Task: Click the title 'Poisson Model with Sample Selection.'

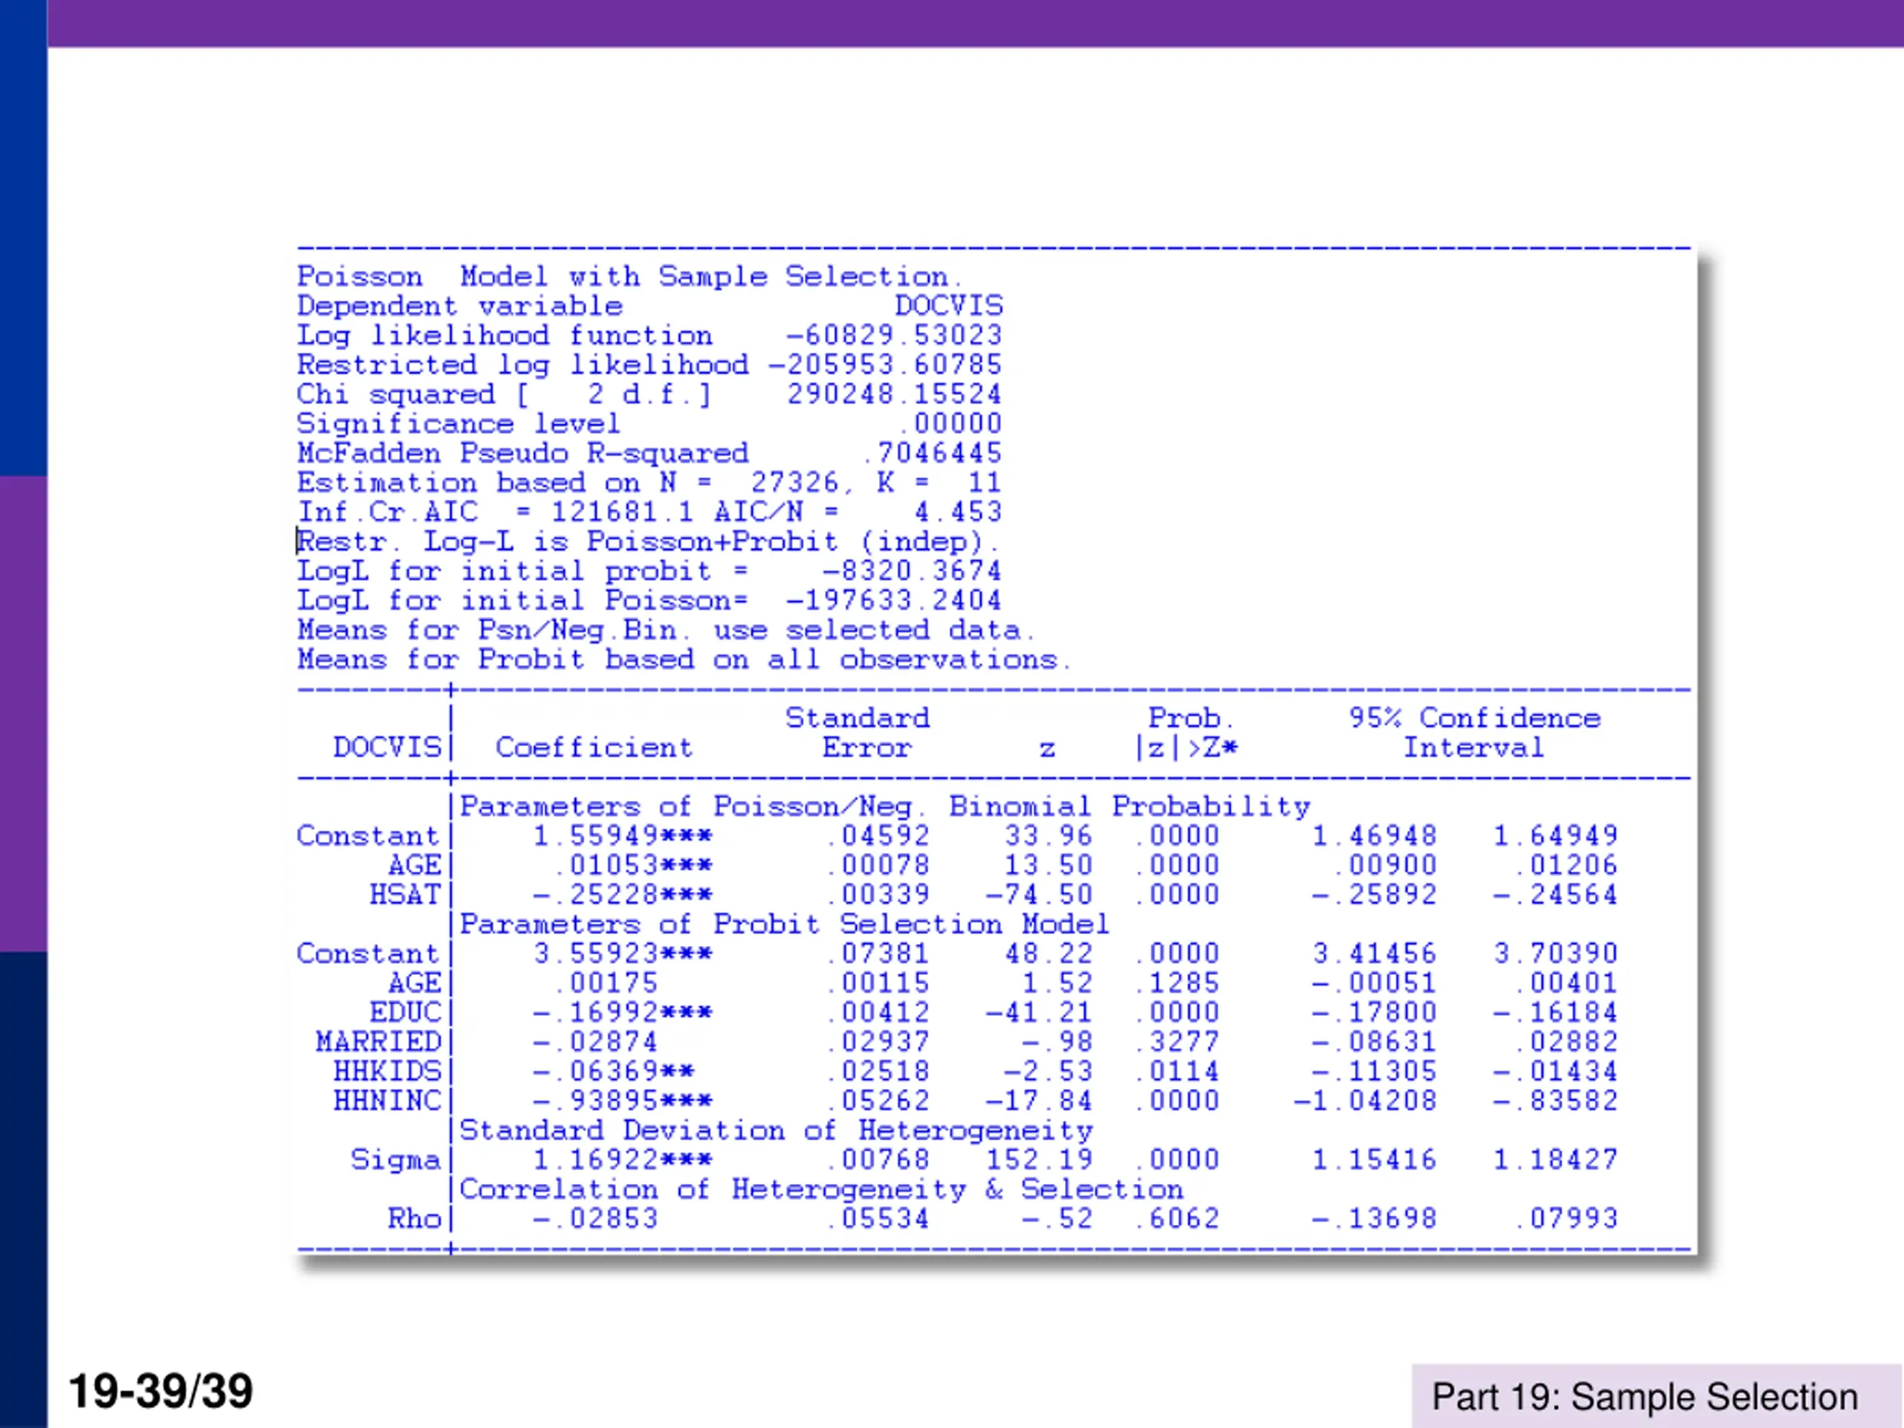Action: point(630,277)
